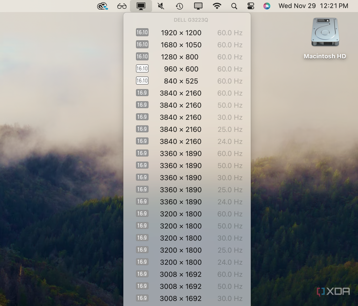Screen dimensions: 358x306
Task: Select 3360 × 1890 at 25.0 Hz
Action: (x=187, y=190)
